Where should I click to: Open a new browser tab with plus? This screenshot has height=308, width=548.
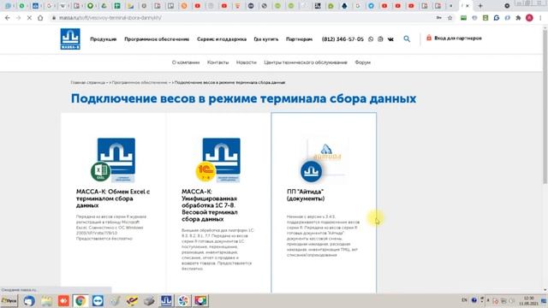click(x=480, y=6)
